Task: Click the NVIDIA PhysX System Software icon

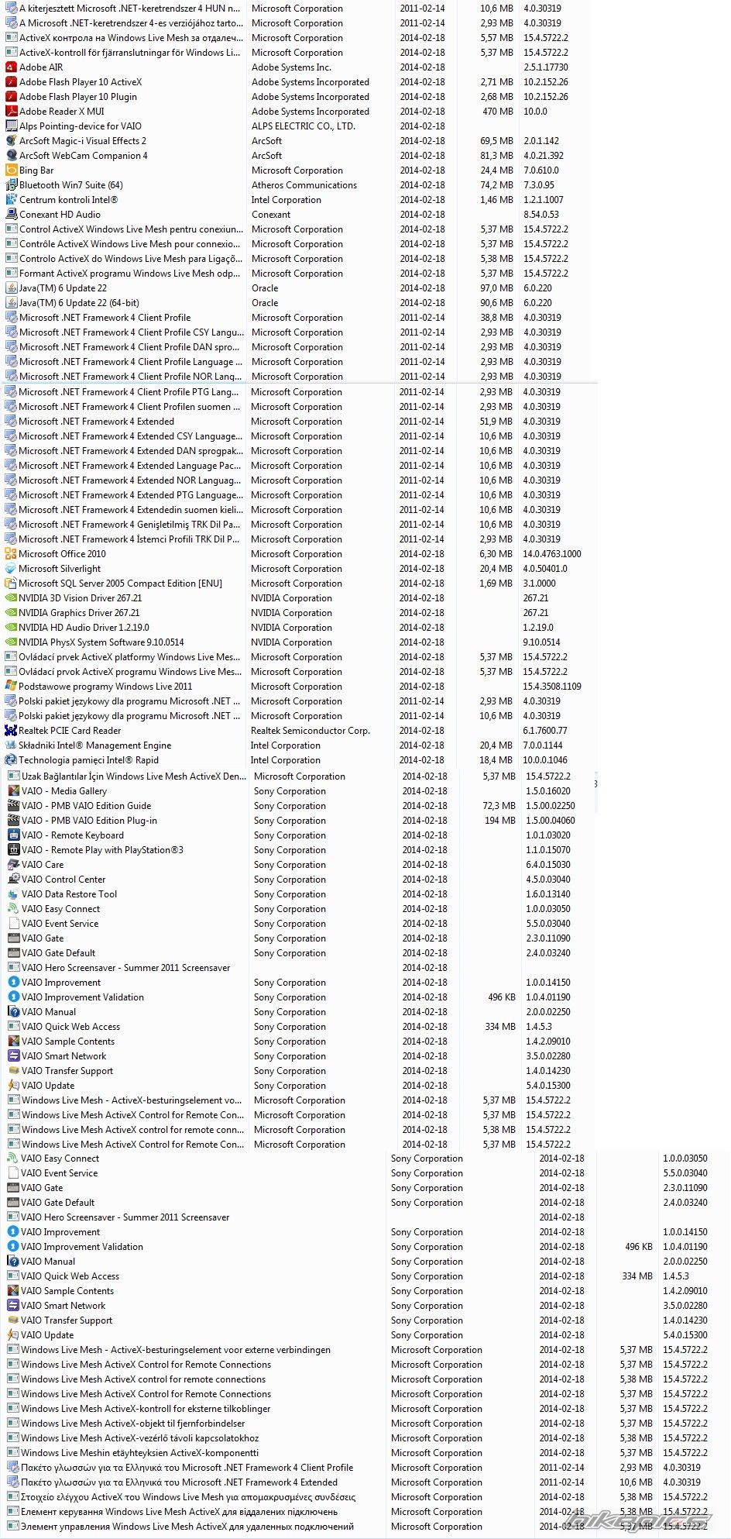Action: coord(11,642)
